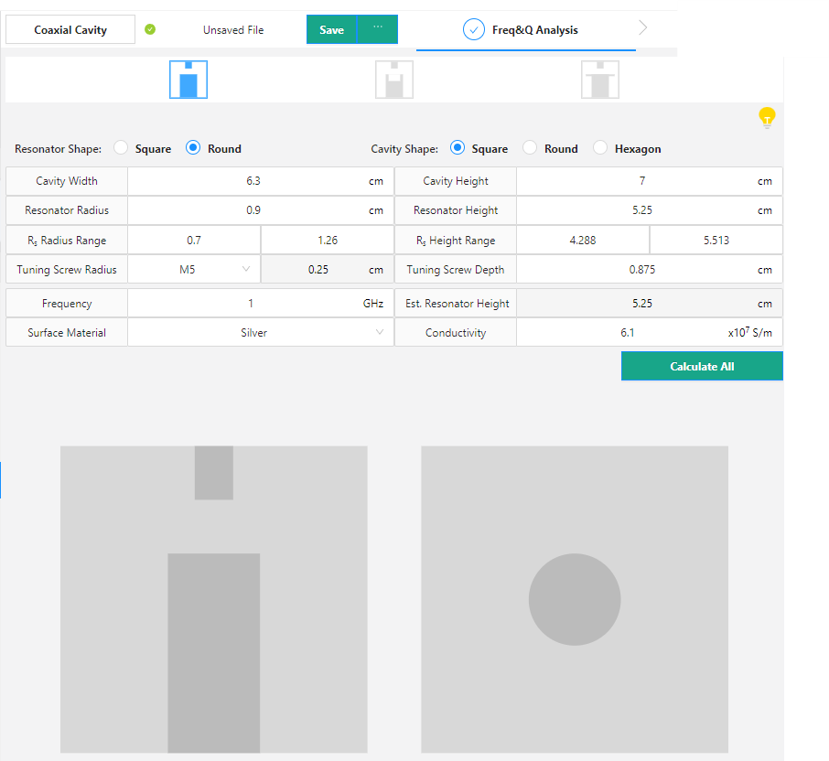
Task: Click the Unsaved File label
Action: coord(233,30)
